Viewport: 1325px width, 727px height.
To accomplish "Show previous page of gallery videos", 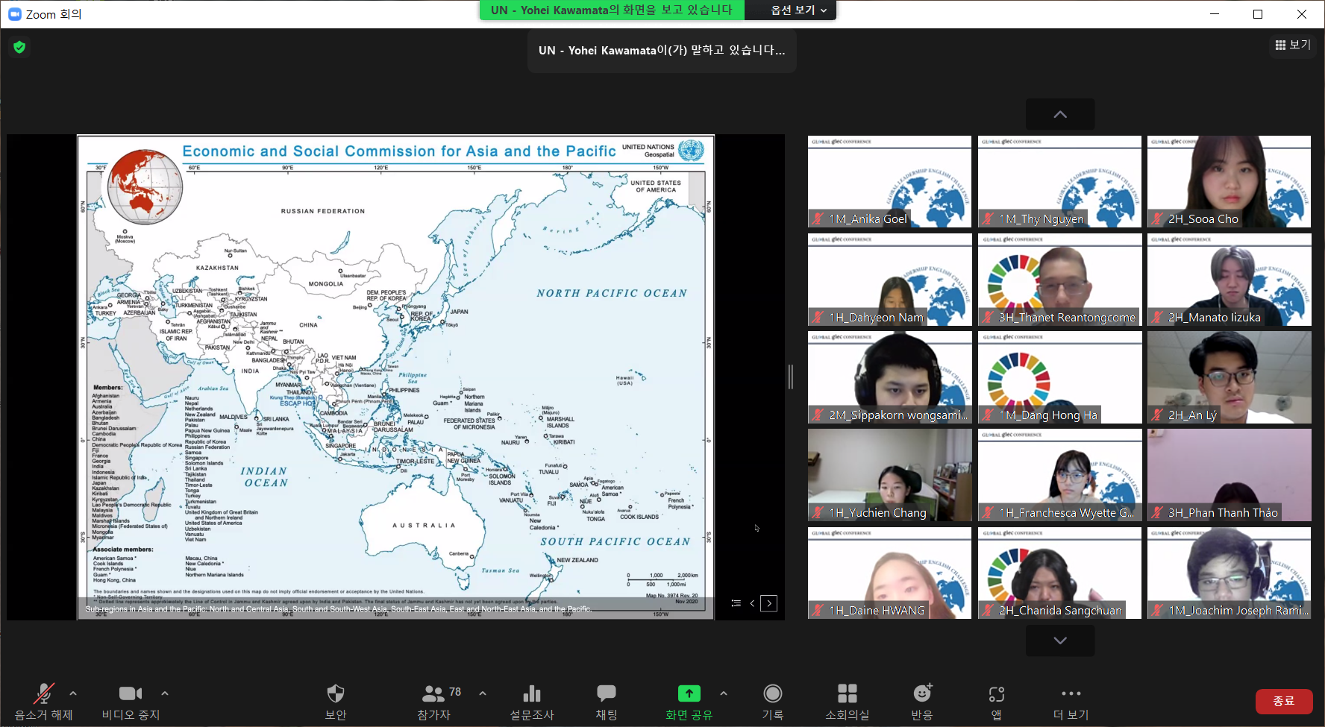I will pos(1060,114).
